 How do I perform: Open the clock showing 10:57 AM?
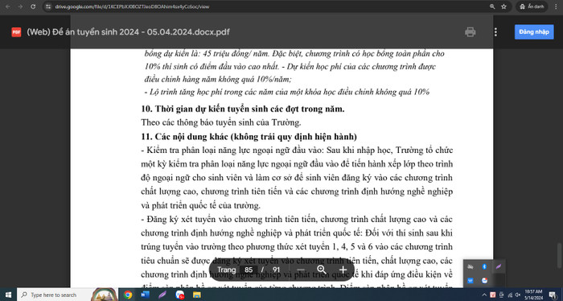click(533, 295)
